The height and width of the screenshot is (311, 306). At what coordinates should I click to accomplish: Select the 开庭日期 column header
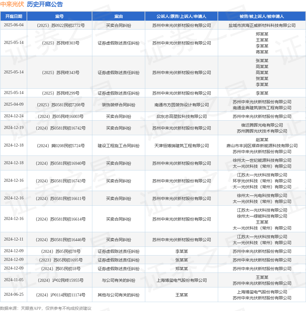coord(14,16)
